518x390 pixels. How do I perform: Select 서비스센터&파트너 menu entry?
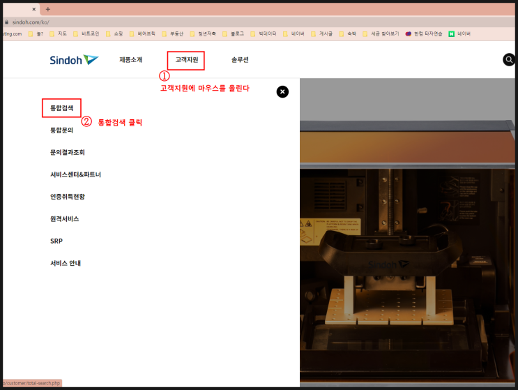coord(76,174)
